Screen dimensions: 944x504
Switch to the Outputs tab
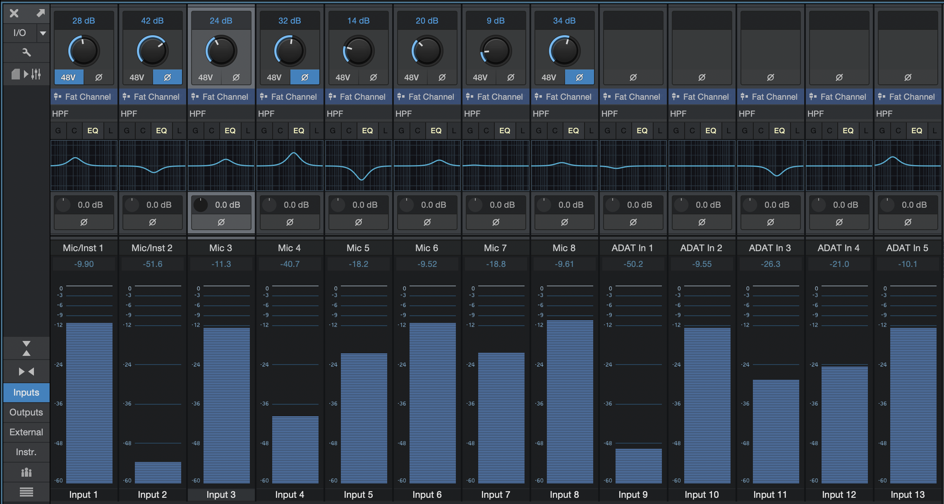[26, 412]
